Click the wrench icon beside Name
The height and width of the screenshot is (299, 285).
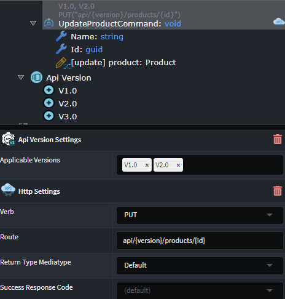coord(61,36)
